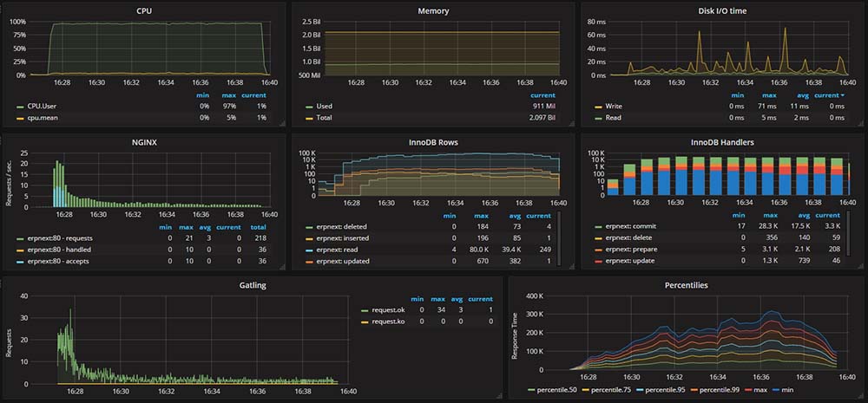Click the 218 requests total value
The width and height of the screenshot is (868, 403).
tap(260, 237)
